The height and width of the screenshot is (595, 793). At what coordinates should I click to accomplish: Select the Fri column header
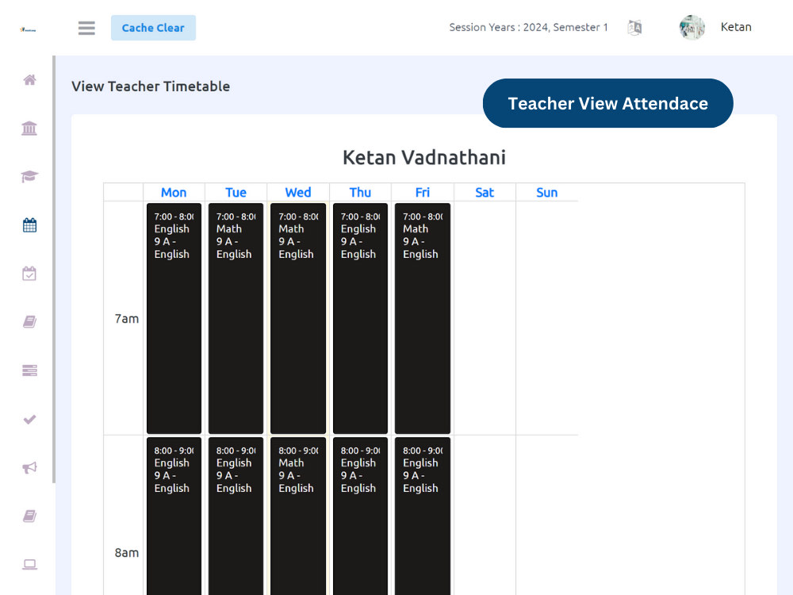point(423,193)
